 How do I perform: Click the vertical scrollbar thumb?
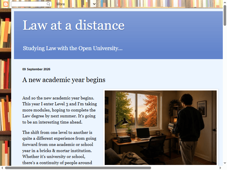[225, 15]
